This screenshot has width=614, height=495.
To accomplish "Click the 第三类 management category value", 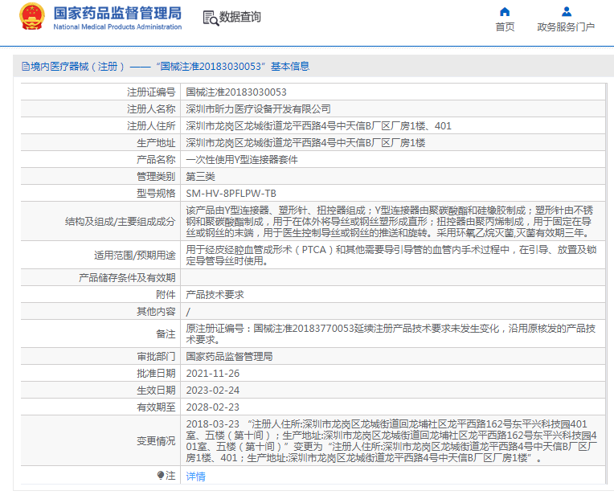I will click(200, 177).
